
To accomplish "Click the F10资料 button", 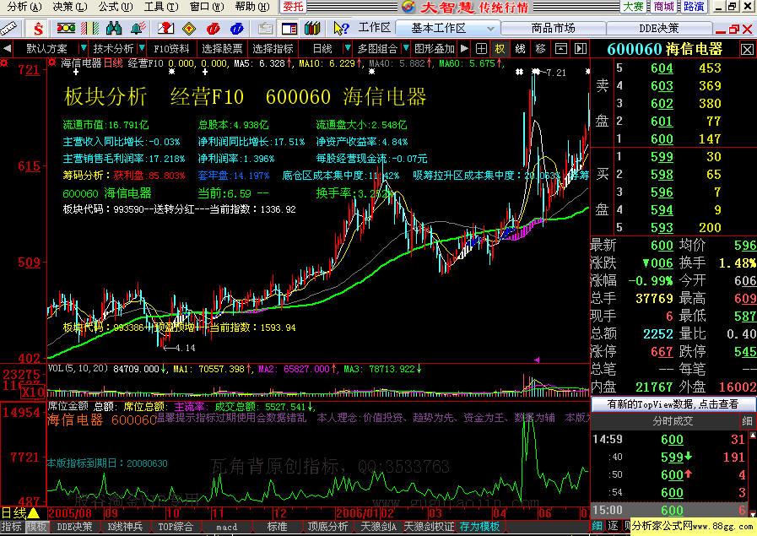I will [x=171, y=48].
